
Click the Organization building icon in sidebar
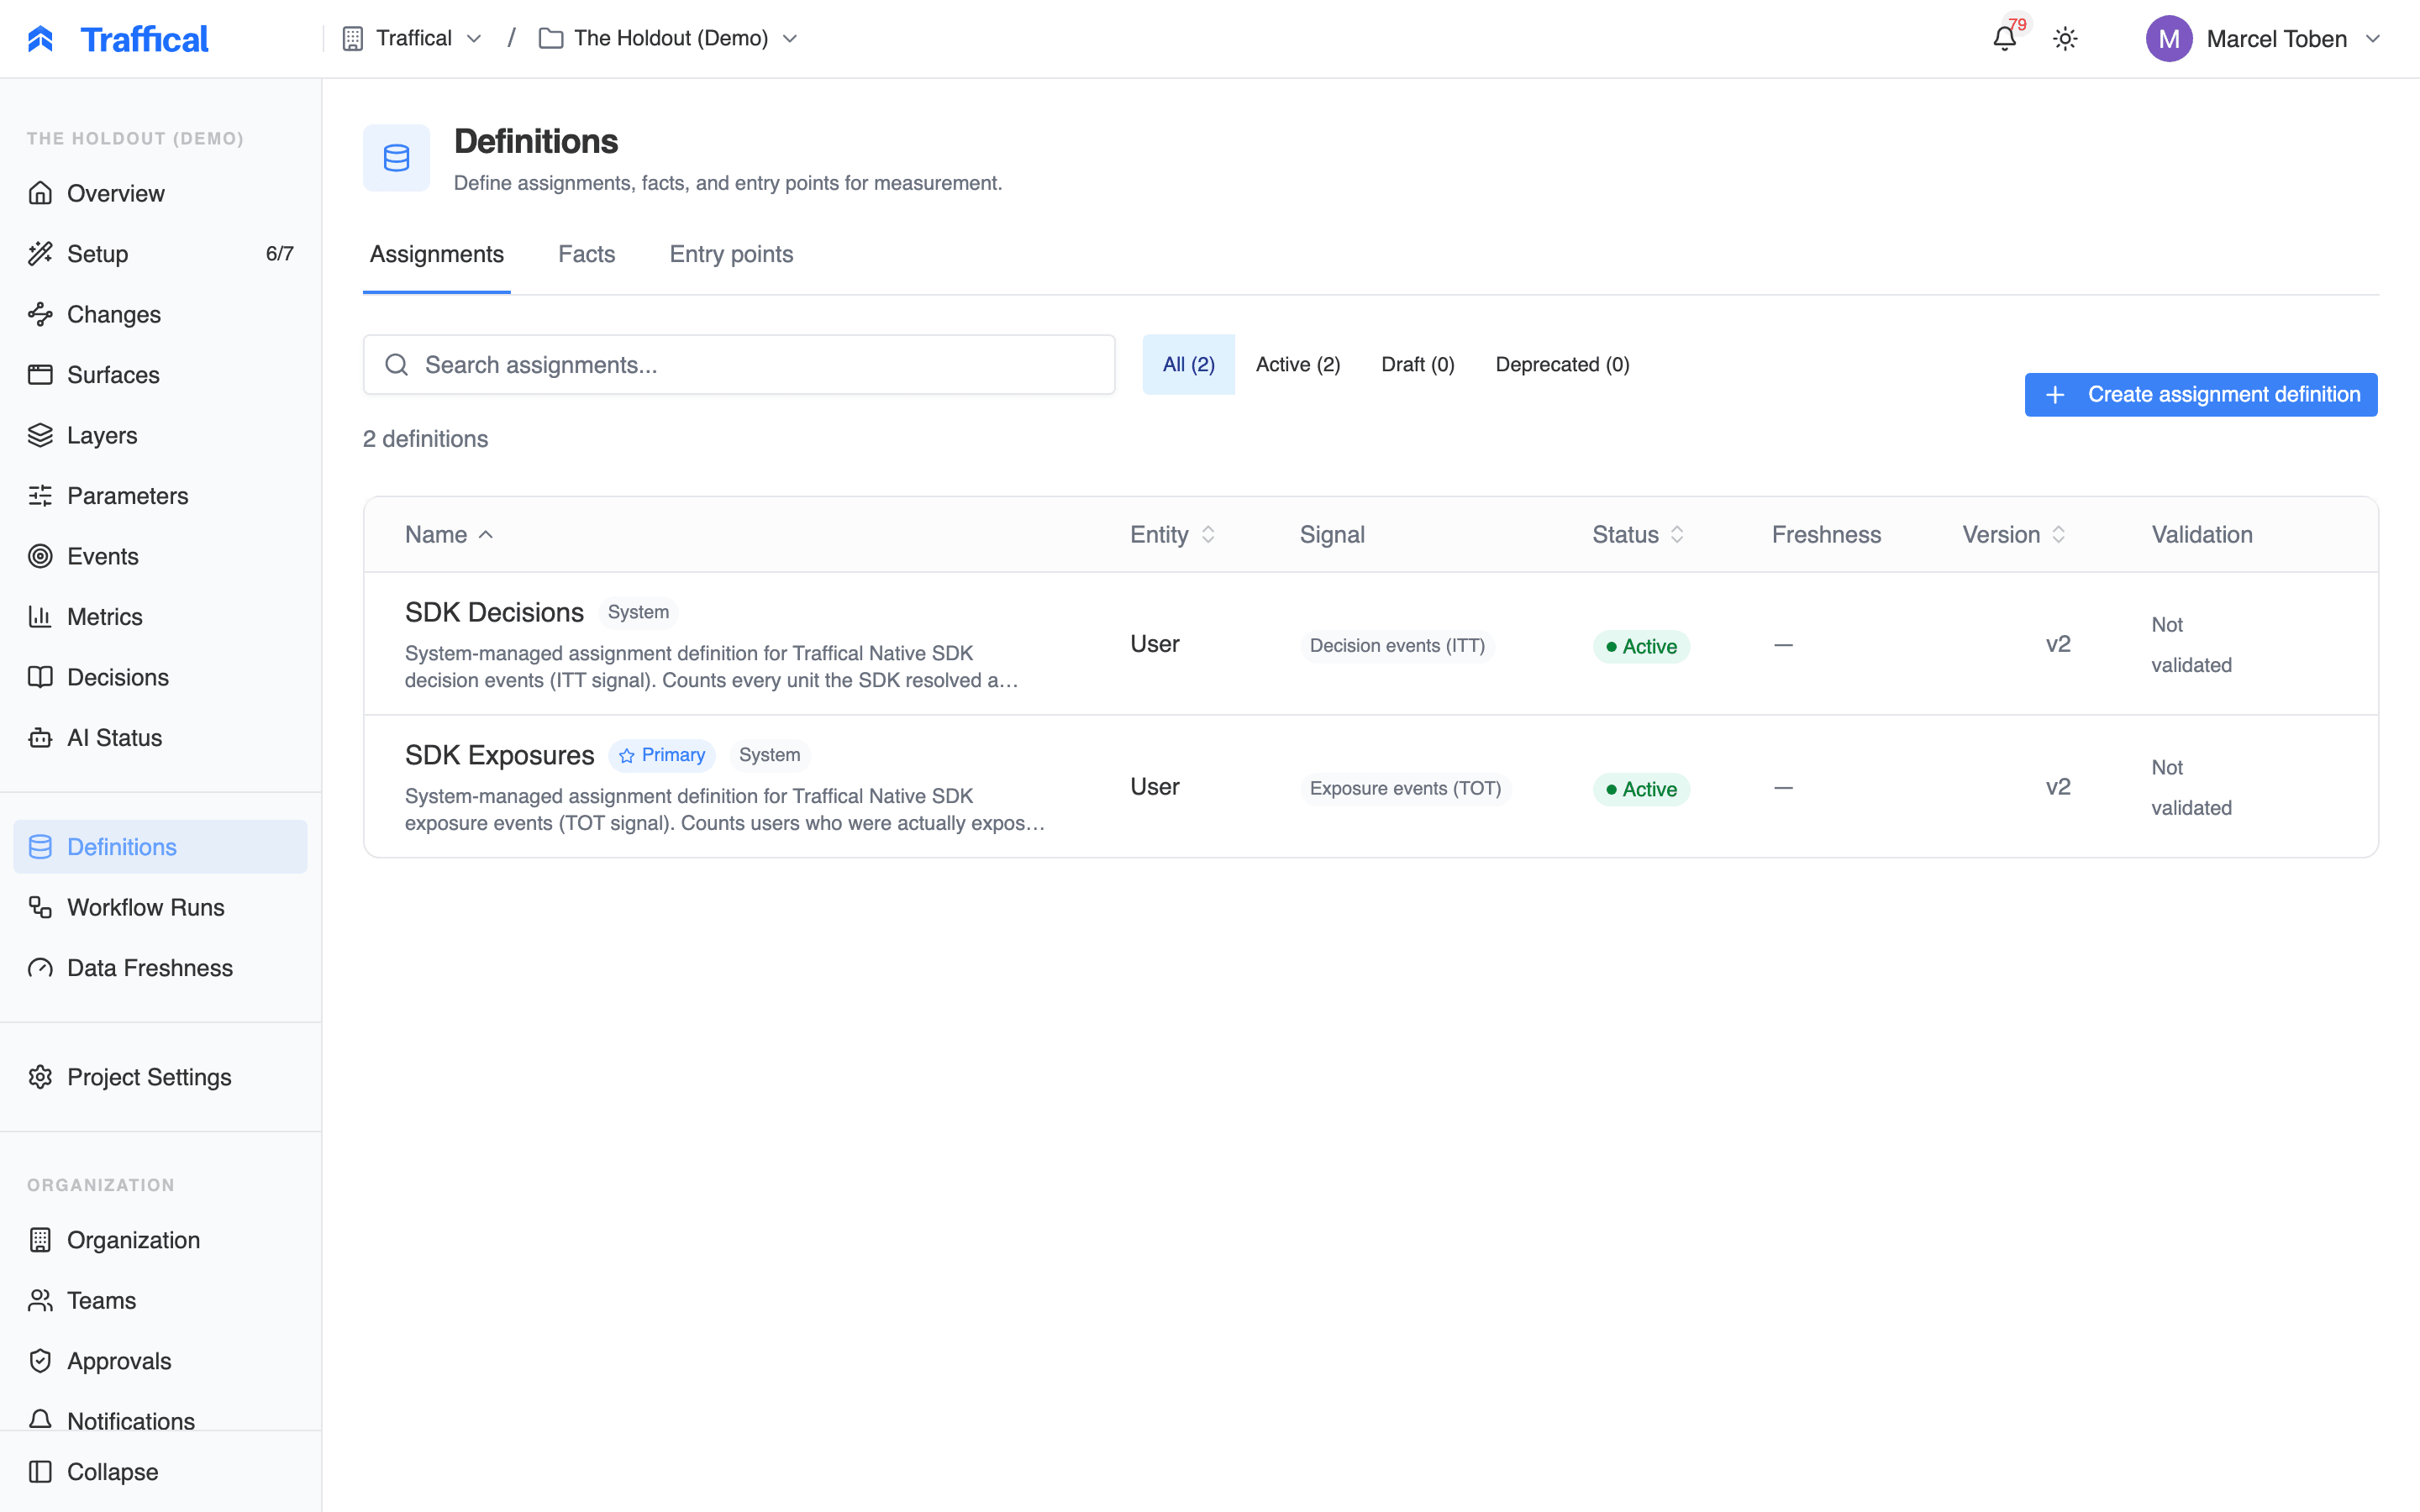point(40,1240)
